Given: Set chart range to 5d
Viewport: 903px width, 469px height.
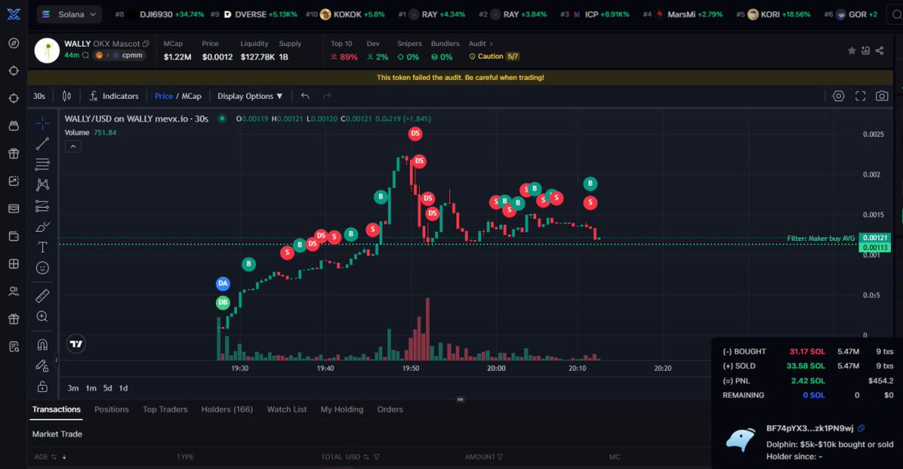Looking at the screenshot, I should pyautogui.click(x=108, y=388).
